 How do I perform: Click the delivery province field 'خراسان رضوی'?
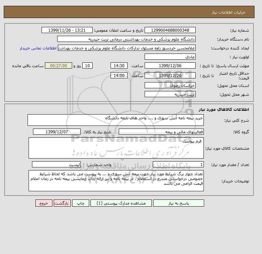[170, 85]
